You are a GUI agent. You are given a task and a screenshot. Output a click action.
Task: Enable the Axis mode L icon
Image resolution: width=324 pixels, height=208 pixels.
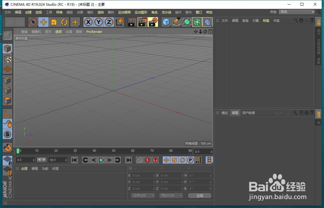pyautogui.click(x=7, y=114)
